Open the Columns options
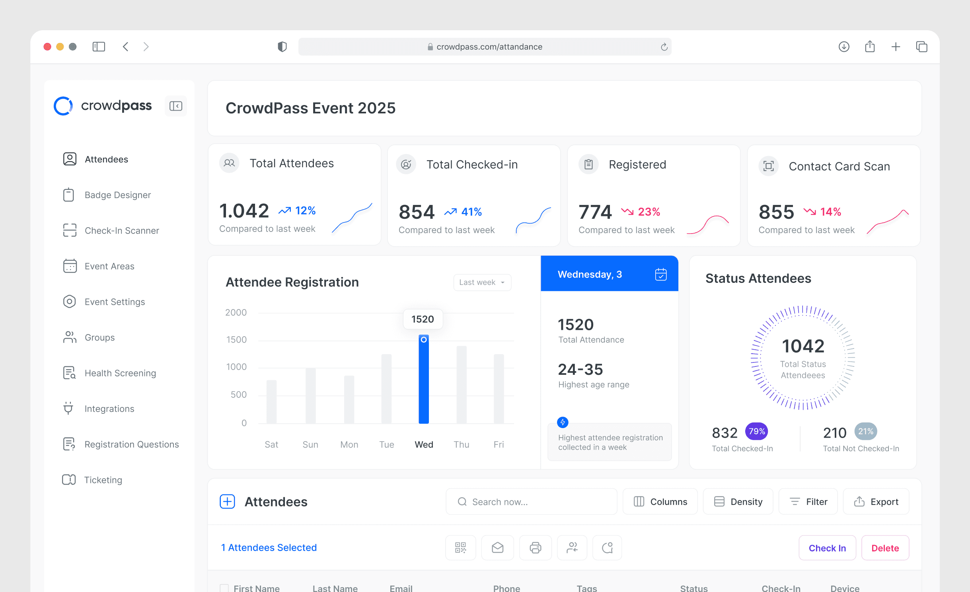This screenshot has height=592, width=970. click(x=660, y=502)
